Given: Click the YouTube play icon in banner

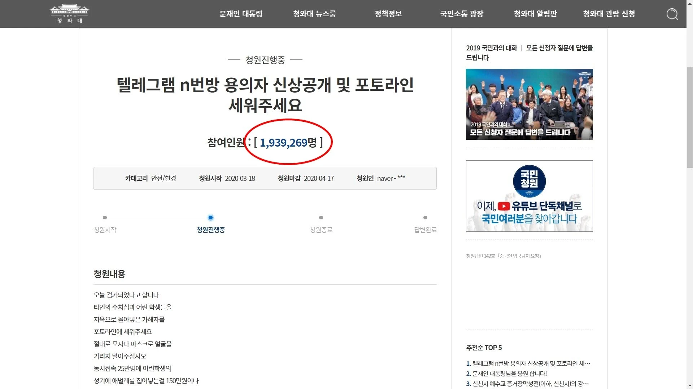Looking at the screenshot, I should pyautogui.click(x=504, y=206).
